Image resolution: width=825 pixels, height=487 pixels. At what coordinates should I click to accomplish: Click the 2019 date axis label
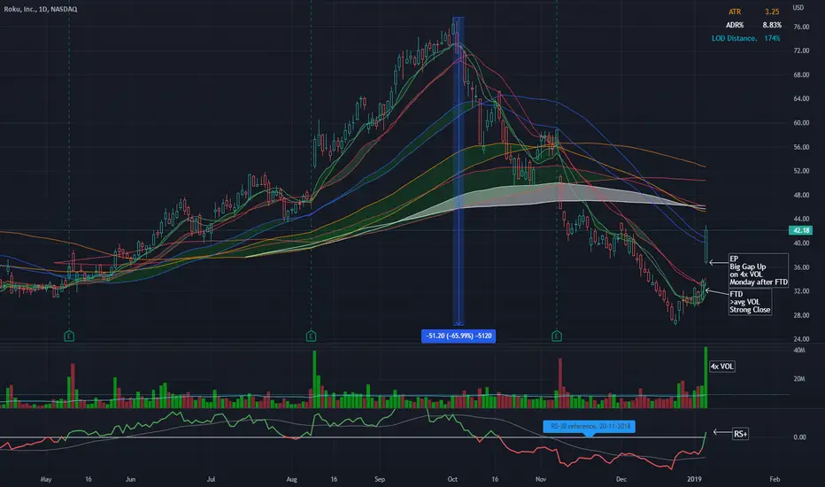click(x=695, y=479)
